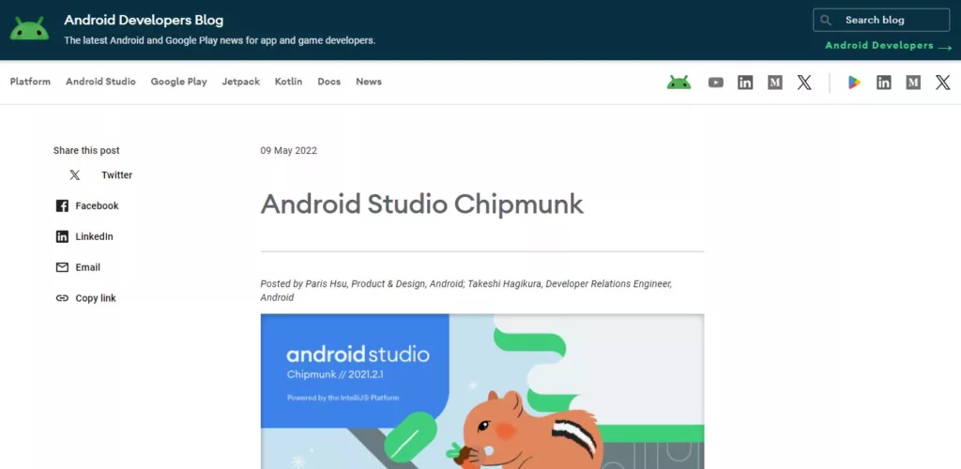The image size is (961, 469).
Task: Click the green Android head icon in the nav bar
Action: (679, 82)
